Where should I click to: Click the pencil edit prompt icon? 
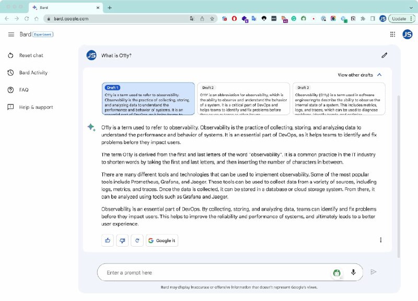click(x=385, y=55)
